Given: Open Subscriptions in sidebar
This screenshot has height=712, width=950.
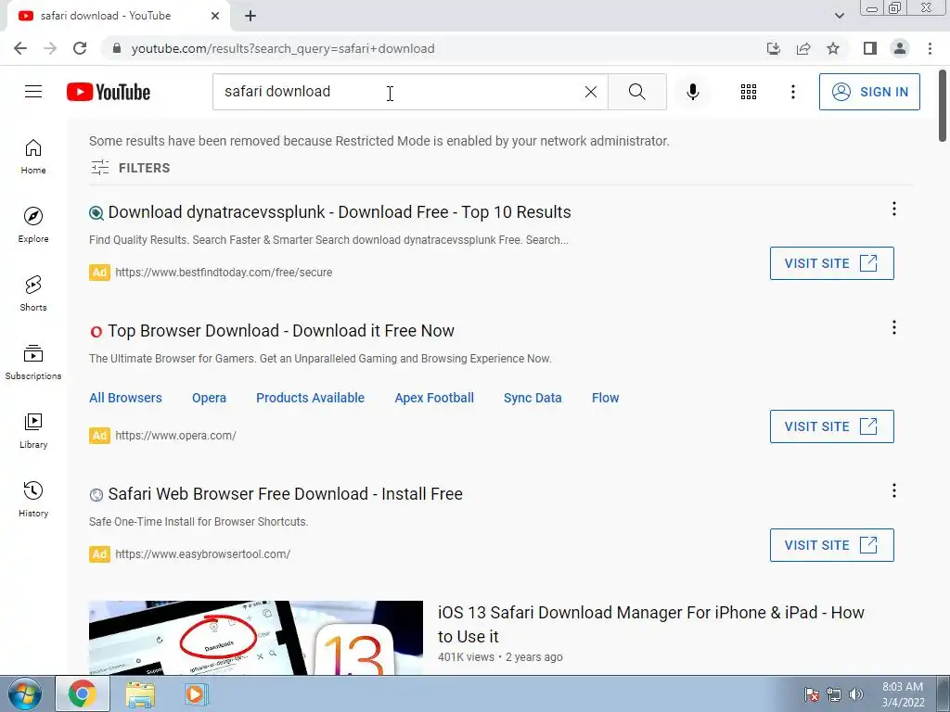Looking at the screenshot, I should [x=33, y=362].
